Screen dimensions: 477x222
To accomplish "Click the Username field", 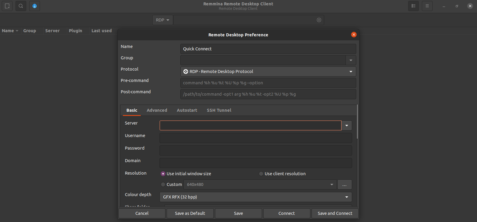I will tap(256, 138).
